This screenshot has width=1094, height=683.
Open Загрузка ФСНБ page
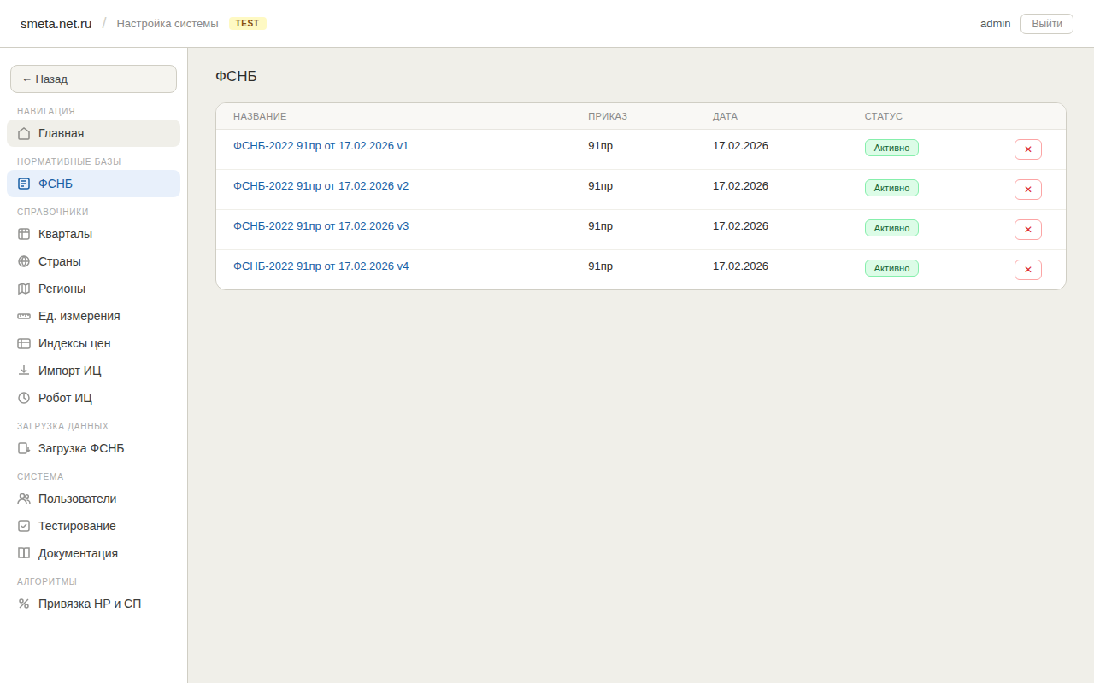click(x=81, y=448)
